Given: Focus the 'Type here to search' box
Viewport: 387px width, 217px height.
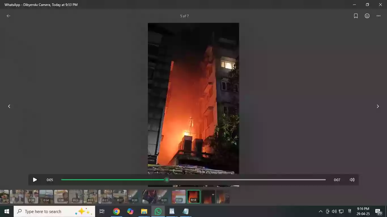Looking at the screenshot, I should pyautogui.click(x=54, y=211).
